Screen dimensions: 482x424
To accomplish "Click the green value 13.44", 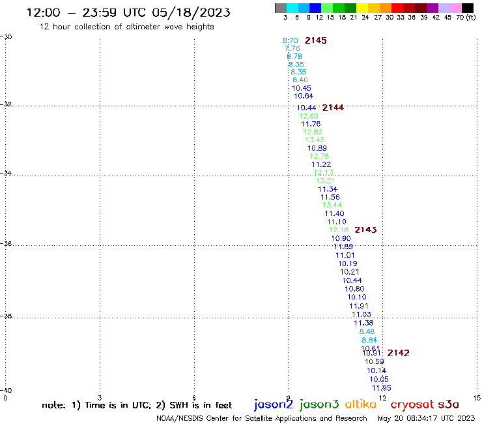I will tap(332, 205).
